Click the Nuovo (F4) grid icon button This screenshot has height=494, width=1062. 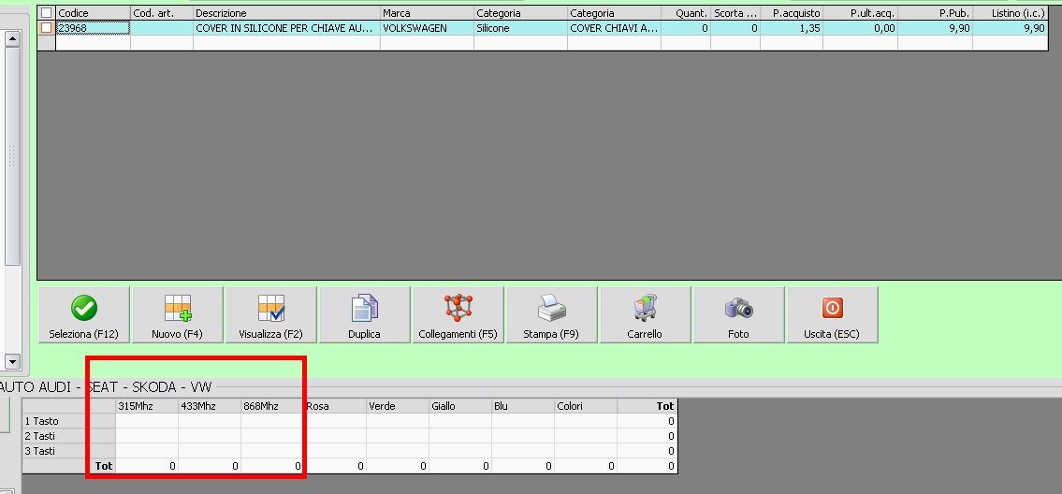click(178, 314)
